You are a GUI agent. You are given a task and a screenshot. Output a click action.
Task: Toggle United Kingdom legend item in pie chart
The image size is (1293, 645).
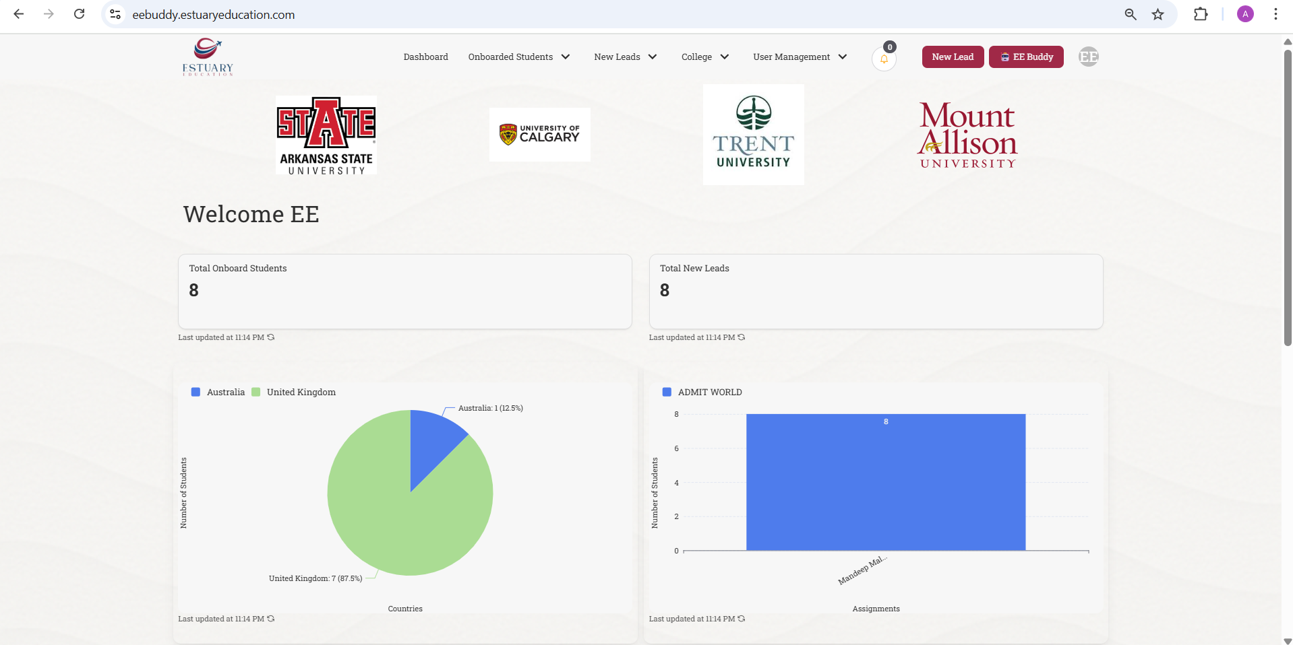pos(293,392)
